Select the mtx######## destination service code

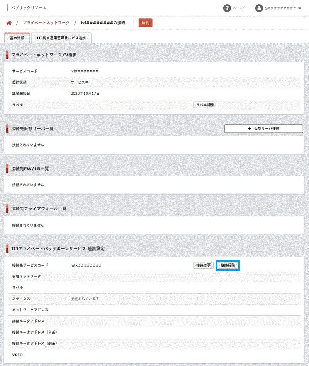(86, 265)
